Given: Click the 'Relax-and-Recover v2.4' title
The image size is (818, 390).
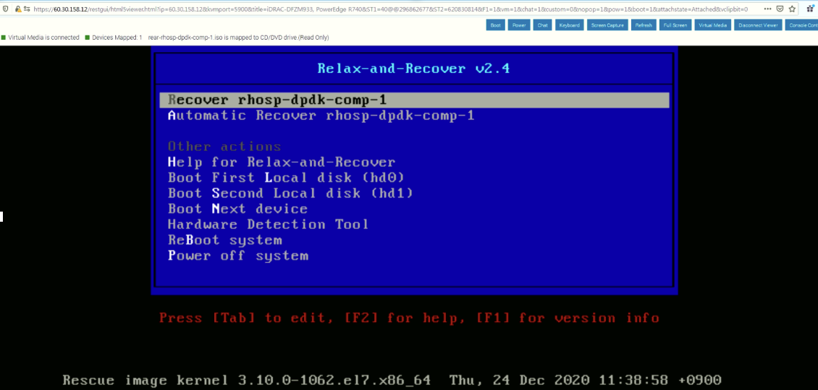Looking at the screenshot, I should [413, 68].
